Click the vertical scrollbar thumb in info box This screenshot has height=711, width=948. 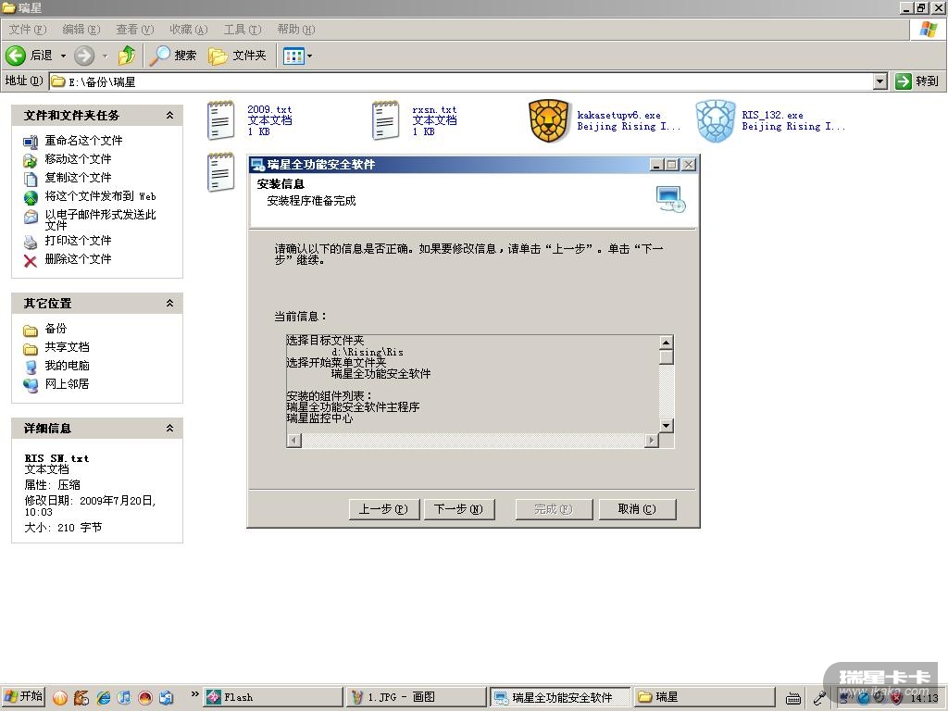pos(666,357)
